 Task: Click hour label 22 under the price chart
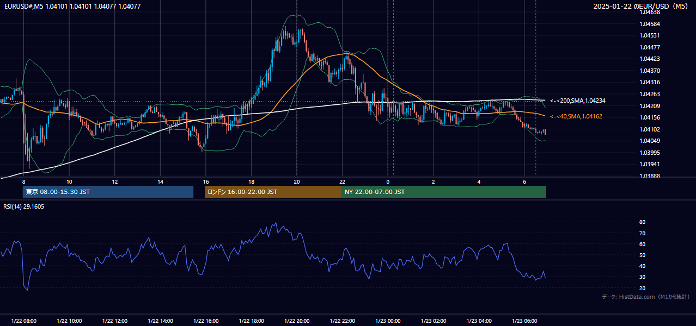[342, 181]
